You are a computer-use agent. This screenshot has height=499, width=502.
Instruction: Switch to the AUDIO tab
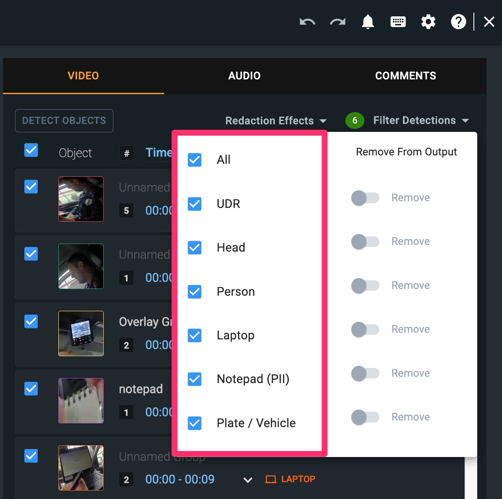tap(244, 76)
